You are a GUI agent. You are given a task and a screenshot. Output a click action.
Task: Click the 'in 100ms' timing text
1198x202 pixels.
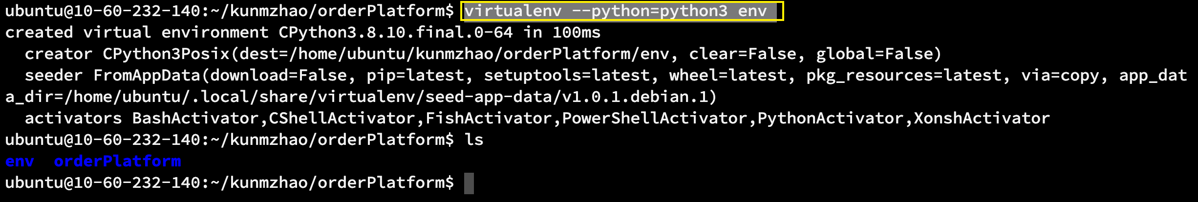[562, 33]
